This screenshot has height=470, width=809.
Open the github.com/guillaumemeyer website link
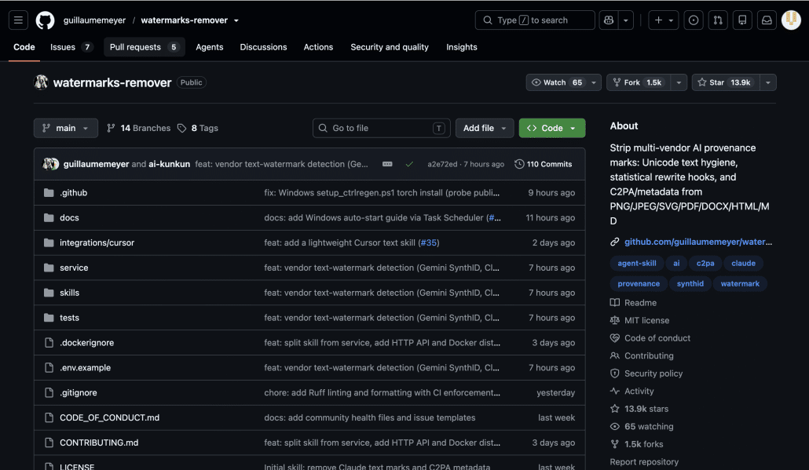(x=698, y=242)
